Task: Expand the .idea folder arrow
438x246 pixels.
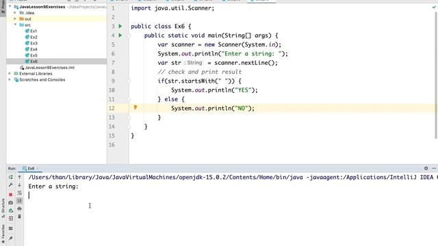Action: [x=15, y=13]
